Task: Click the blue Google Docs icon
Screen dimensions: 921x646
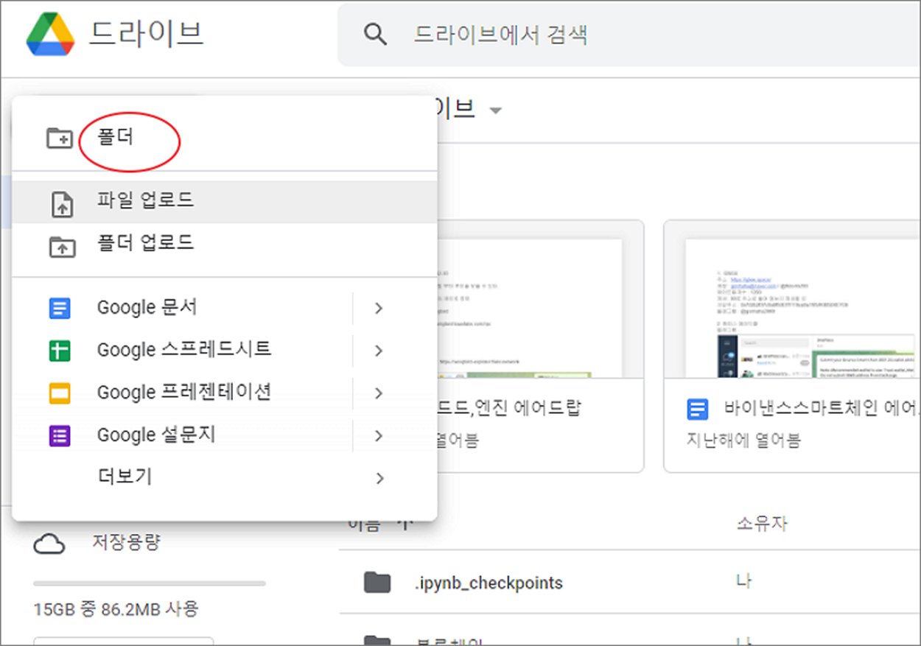Action: pos(60,308)
